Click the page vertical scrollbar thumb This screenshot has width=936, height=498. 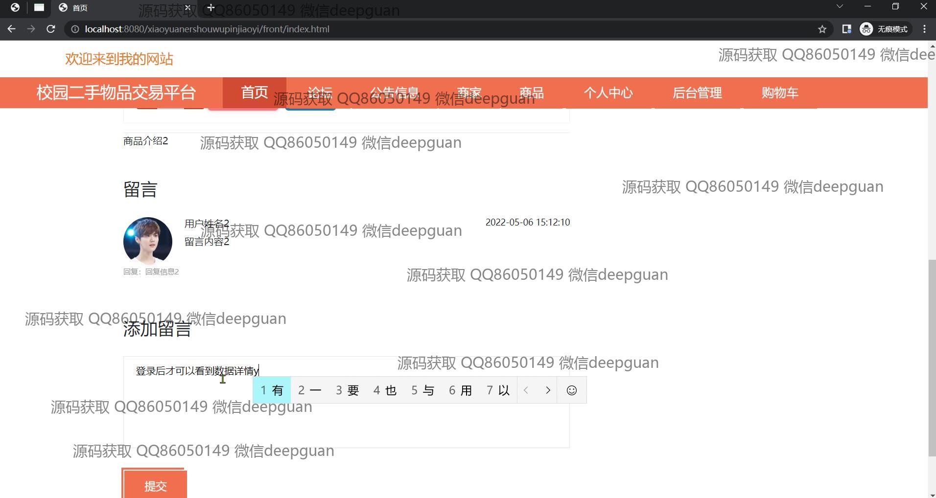(932, 357)
